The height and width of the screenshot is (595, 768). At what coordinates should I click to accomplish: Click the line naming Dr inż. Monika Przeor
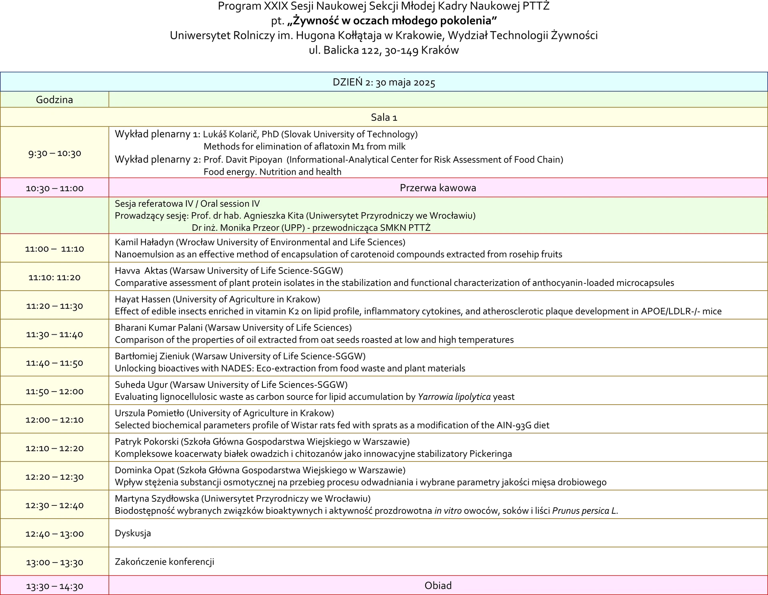coord(311,228)
